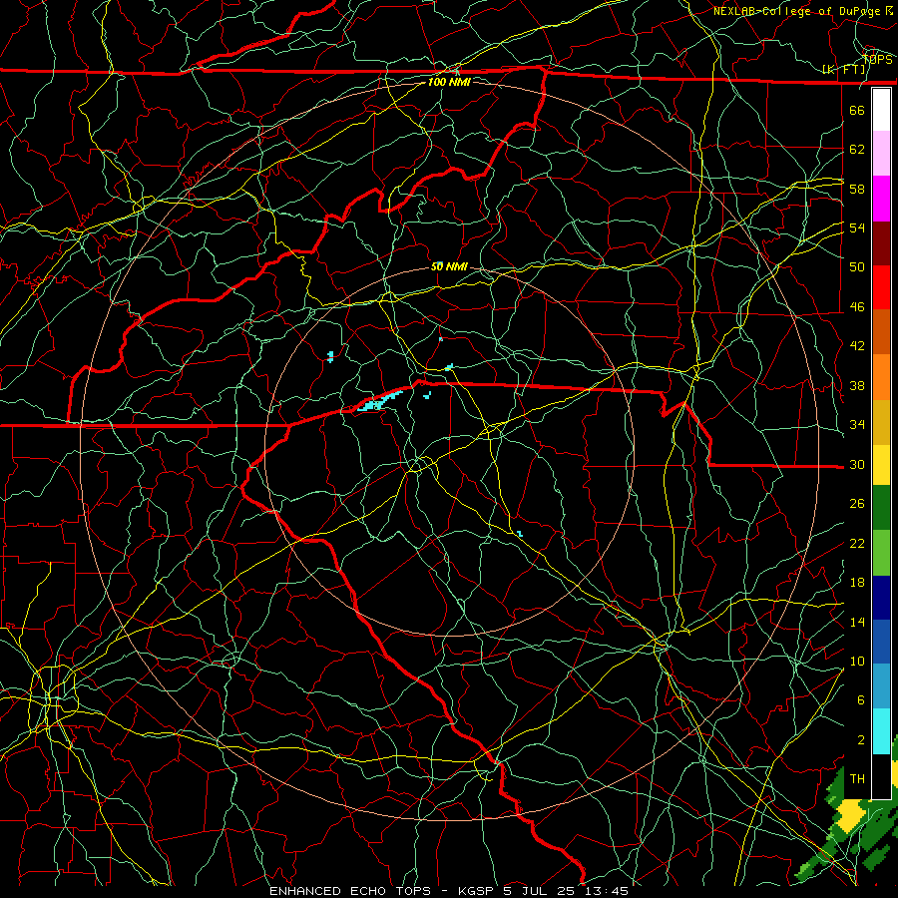
Task: Click the Enhanced Echo Tops KGSP caption
Action: (449, 891)
